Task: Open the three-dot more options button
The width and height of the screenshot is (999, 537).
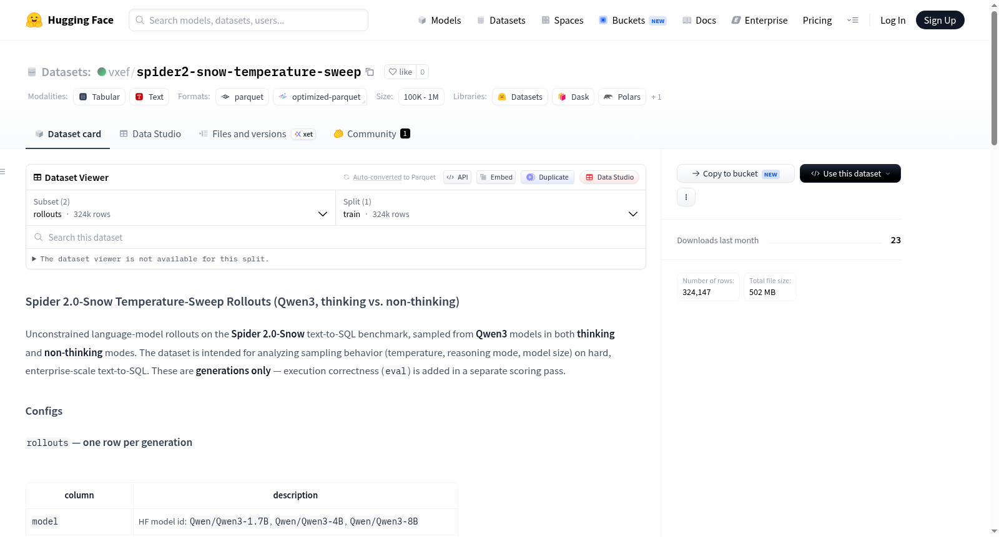Action: [x=686, y=197]
